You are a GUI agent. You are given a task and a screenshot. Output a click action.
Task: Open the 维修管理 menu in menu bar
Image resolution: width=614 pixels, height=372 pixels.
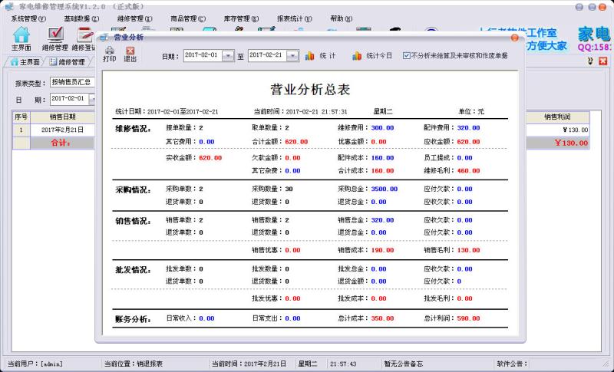(x=135, y=18)
